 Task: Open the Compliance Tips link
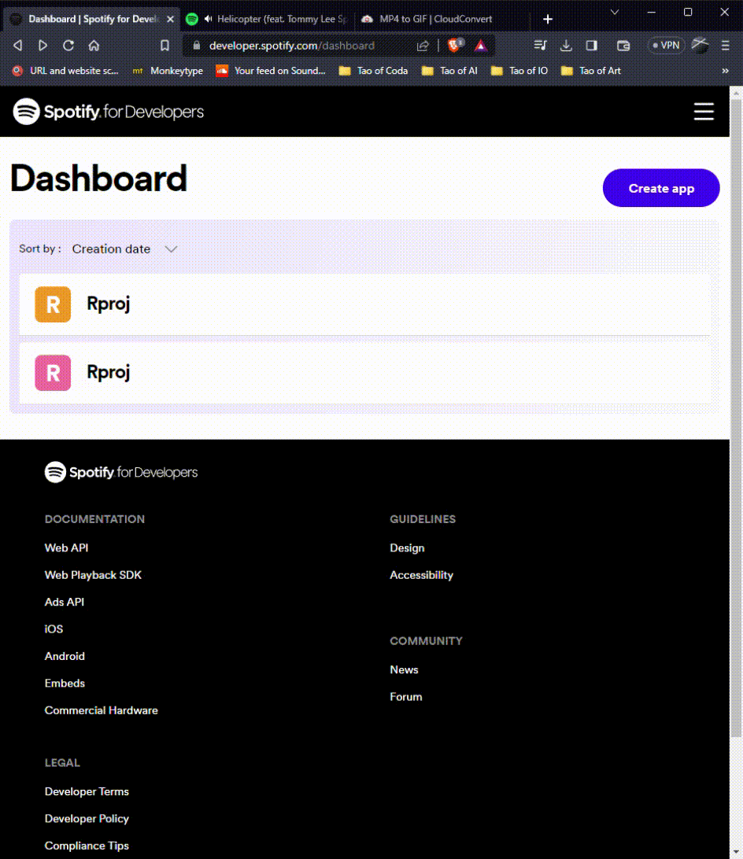coord(87,846)
